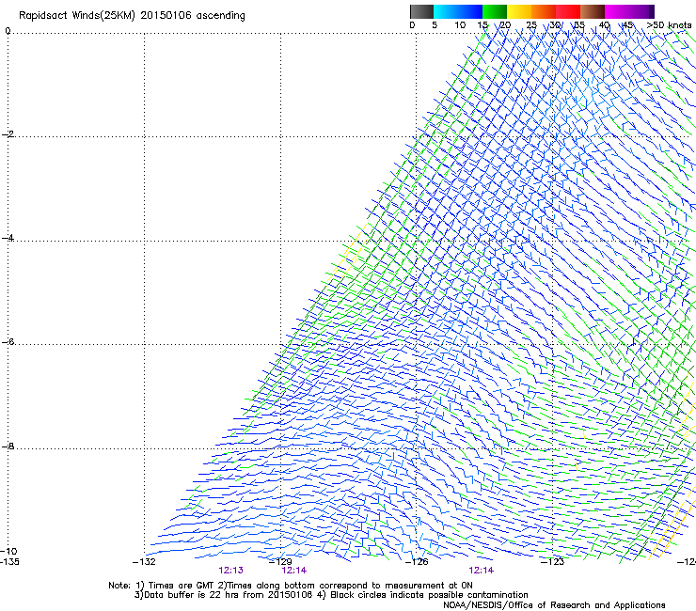The image size is (696, 611).
Task: Click the note 'Black circles indicate possible contamination'
Action: (429, 595)
